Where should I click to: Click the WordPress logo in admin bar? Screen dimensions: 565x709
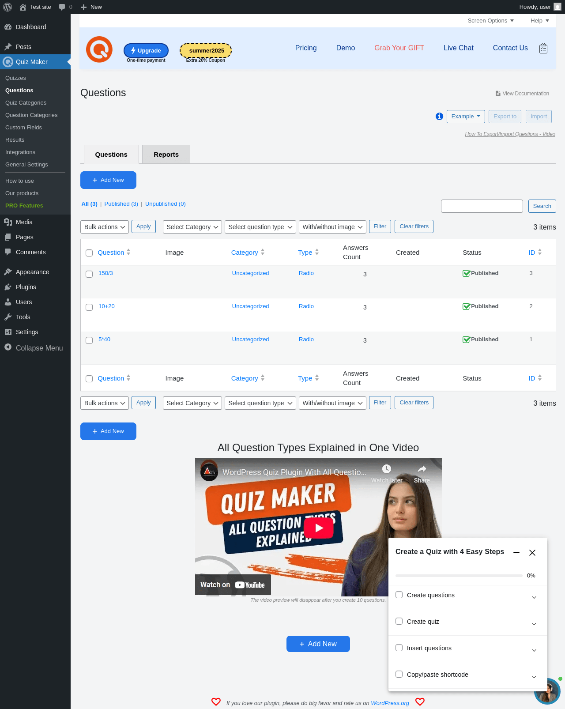click(8, 7)
